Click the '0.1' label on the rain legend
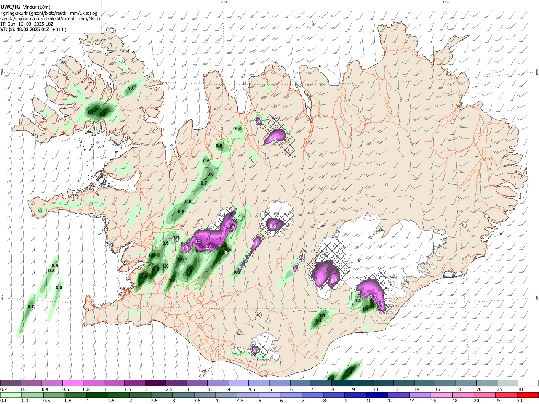 [x=3, y=401]
